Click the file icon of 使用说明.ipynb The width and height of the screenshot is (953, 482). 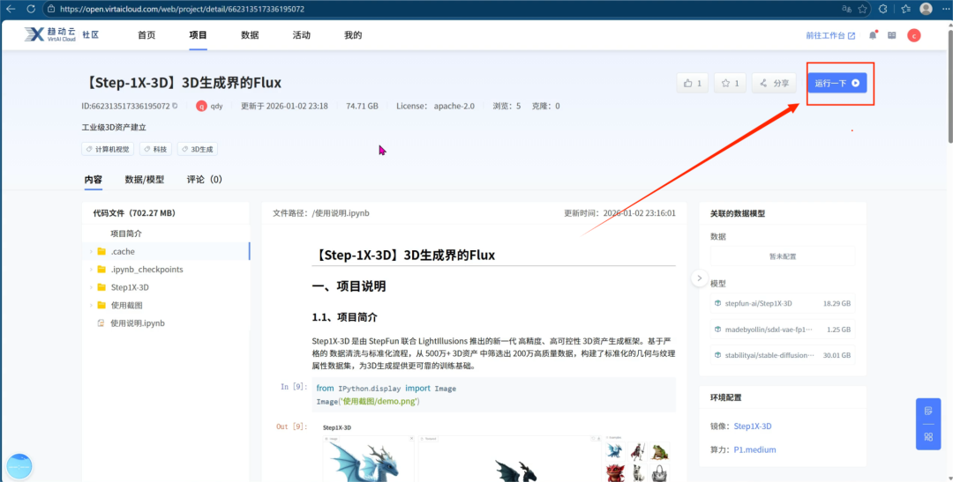point(101,323)
